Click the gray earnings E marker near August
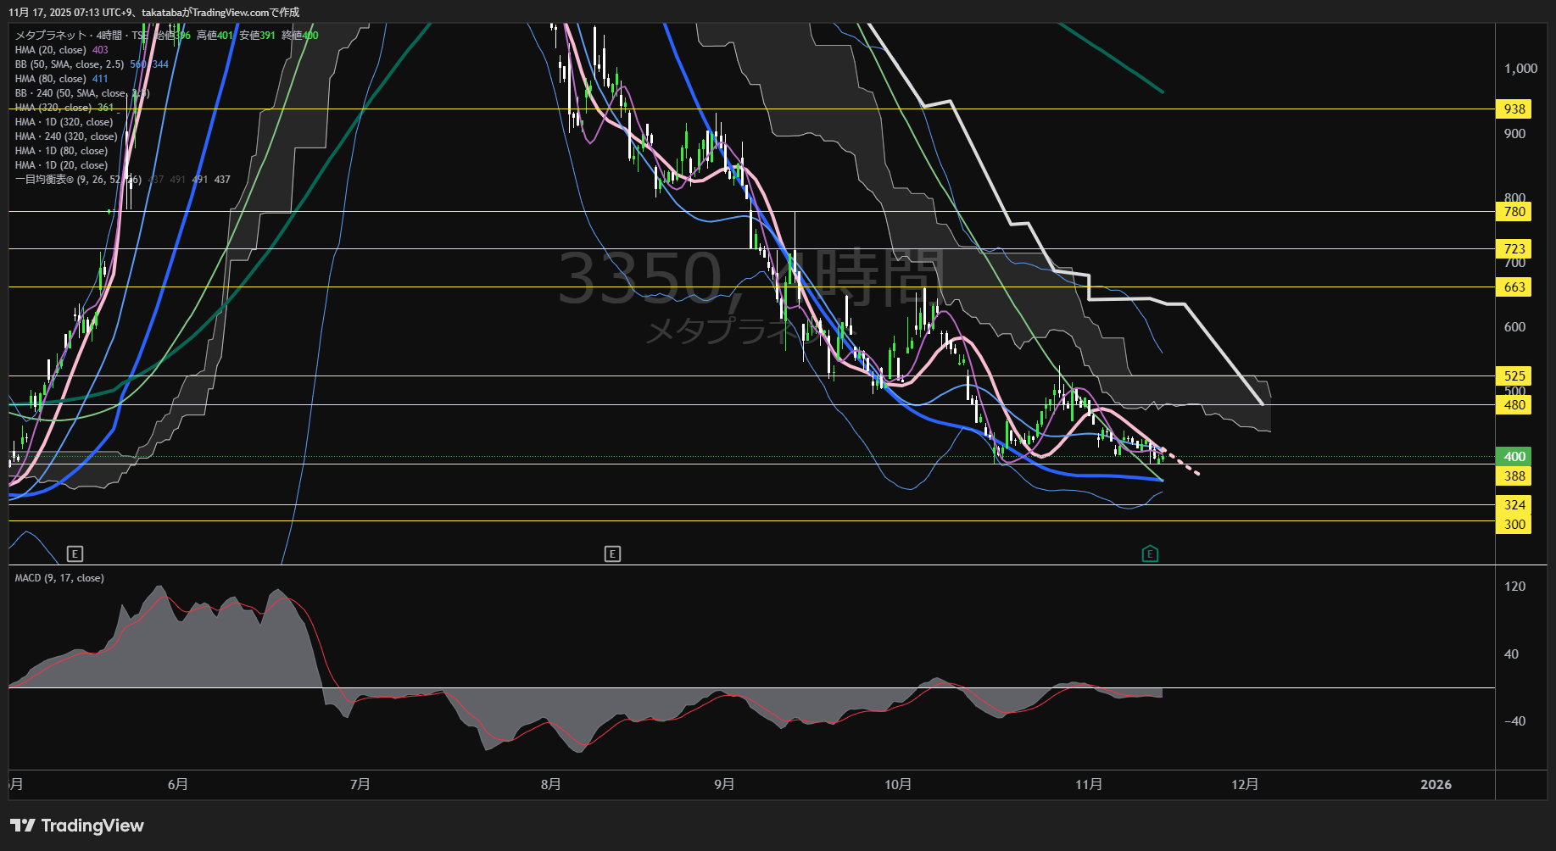1556x851 pixels. (x=612, y=554)
